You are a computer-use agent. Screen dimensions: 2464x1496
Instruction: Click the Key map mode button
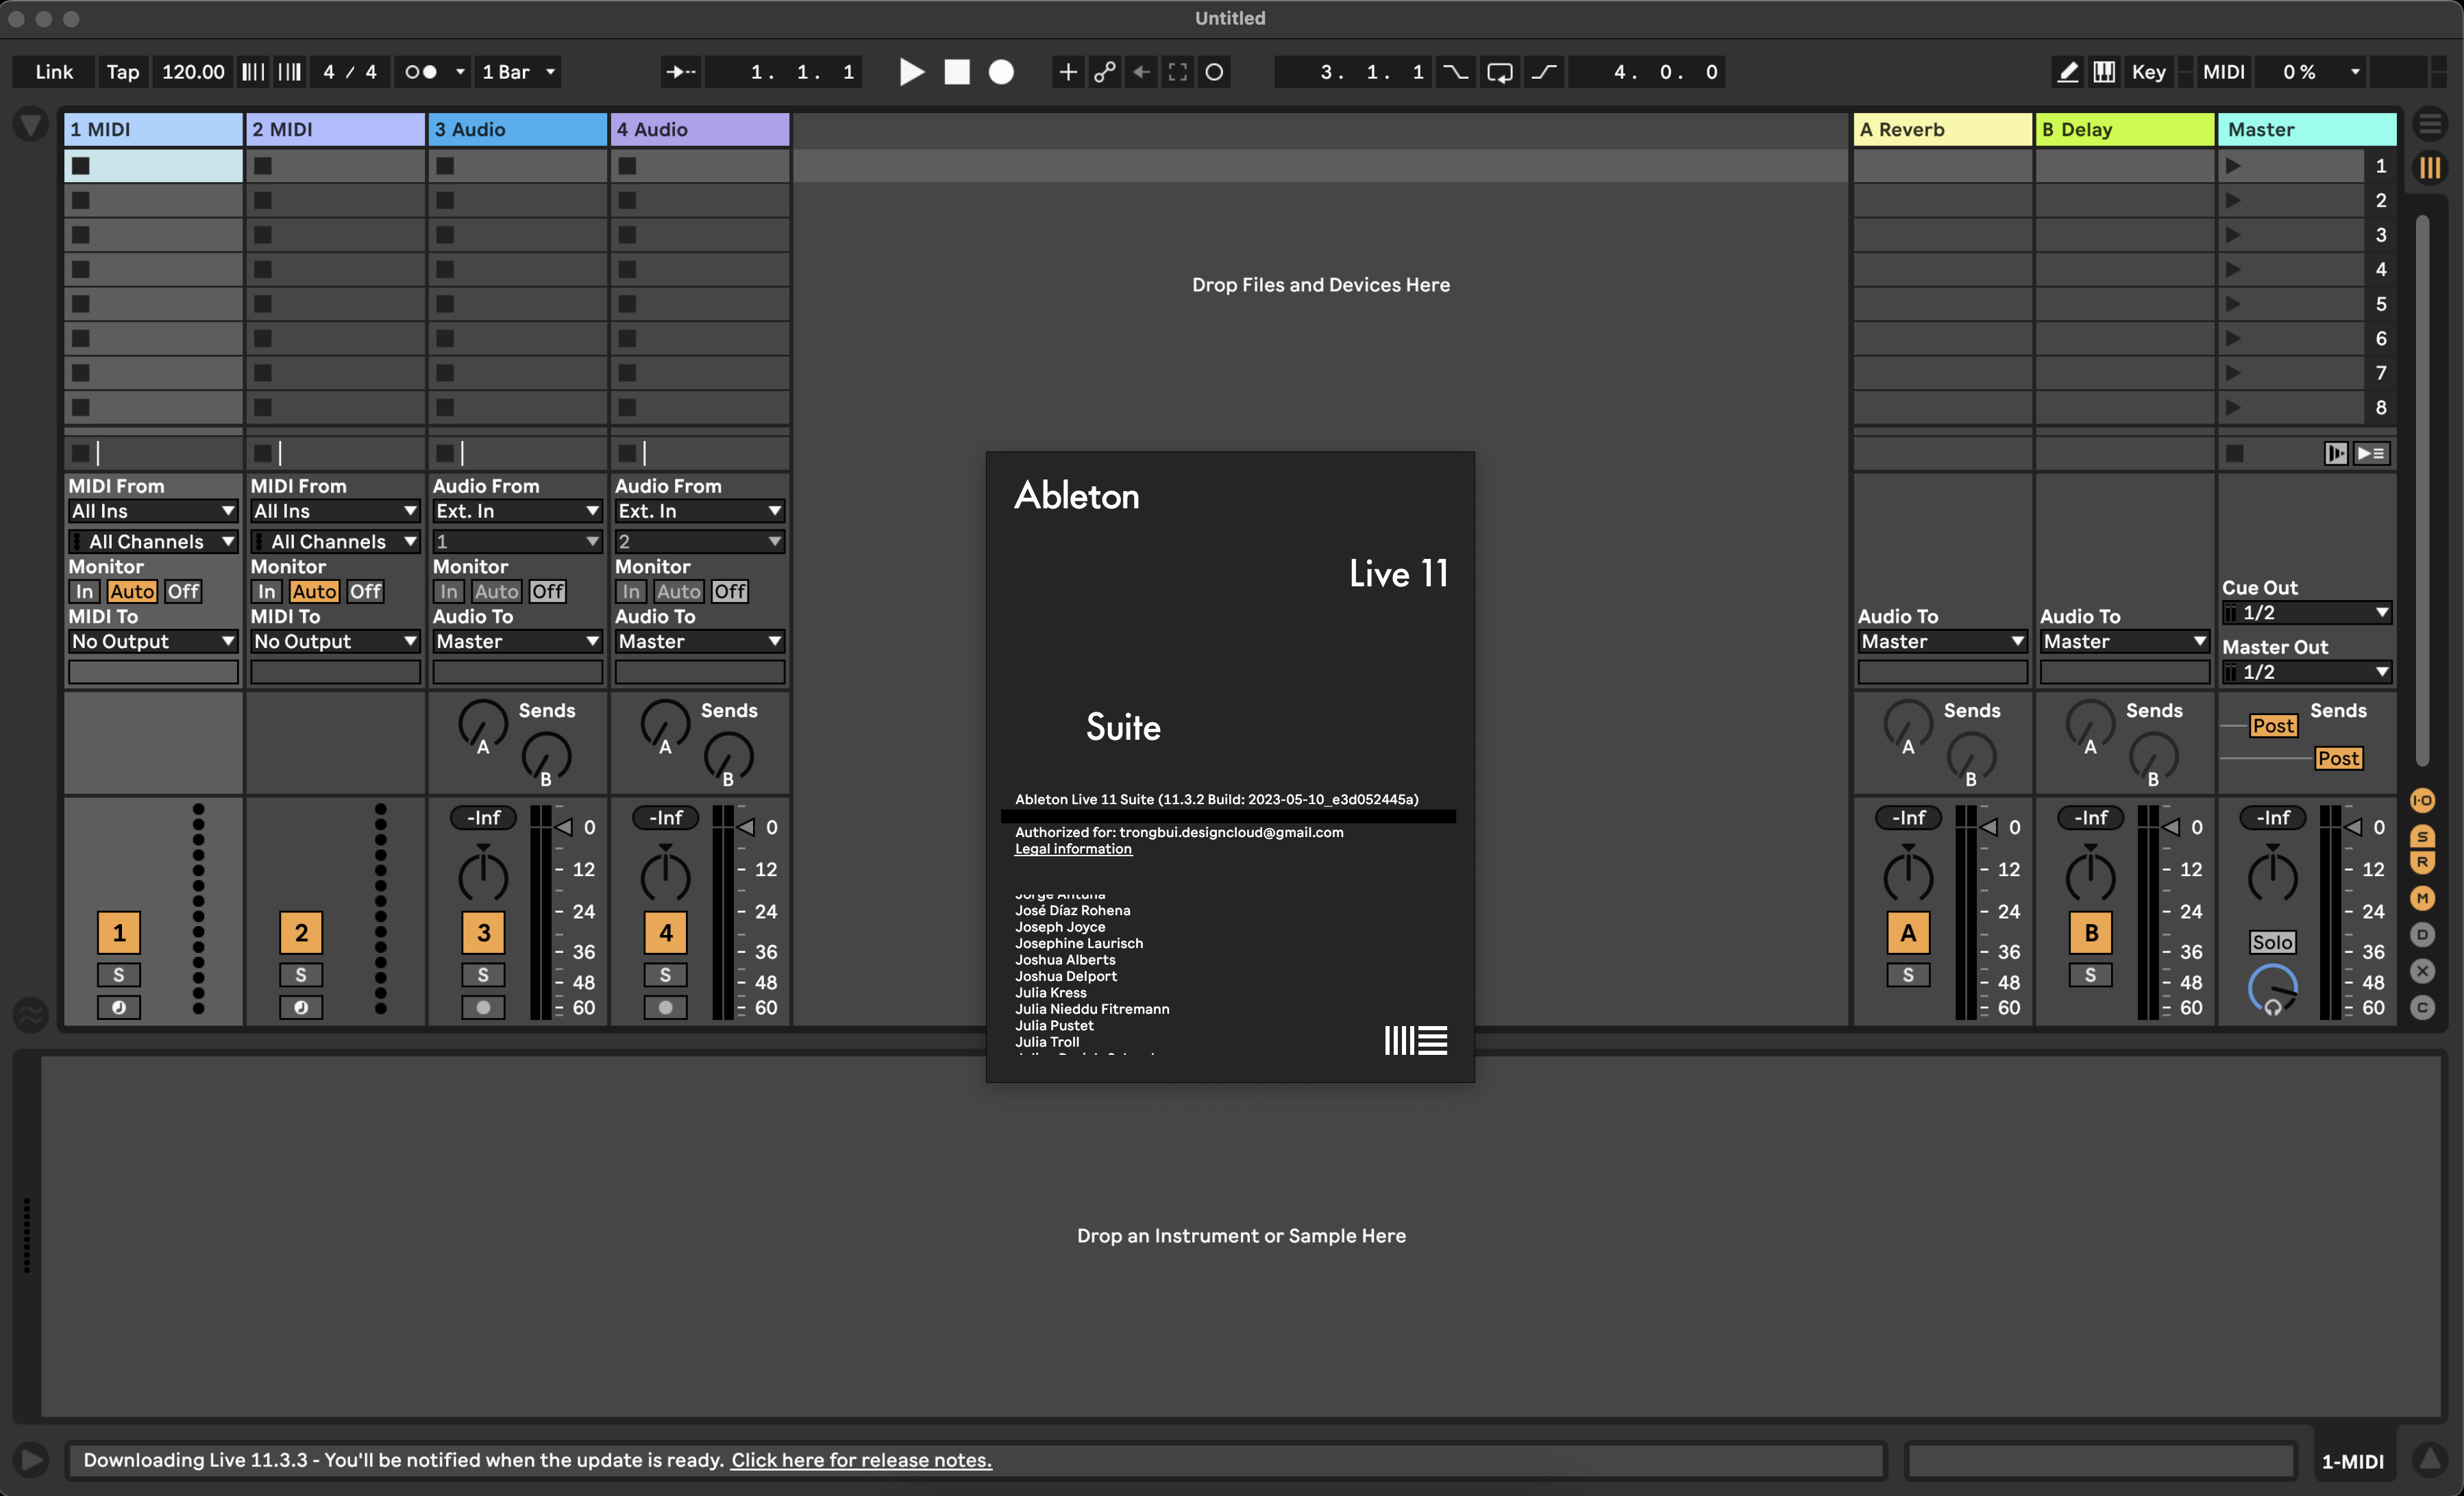(x=2149, y=72)
